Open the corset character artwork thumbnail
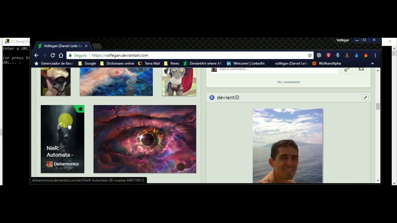The width and height of the screenshot is (397, 223). [x=56, y=82]
